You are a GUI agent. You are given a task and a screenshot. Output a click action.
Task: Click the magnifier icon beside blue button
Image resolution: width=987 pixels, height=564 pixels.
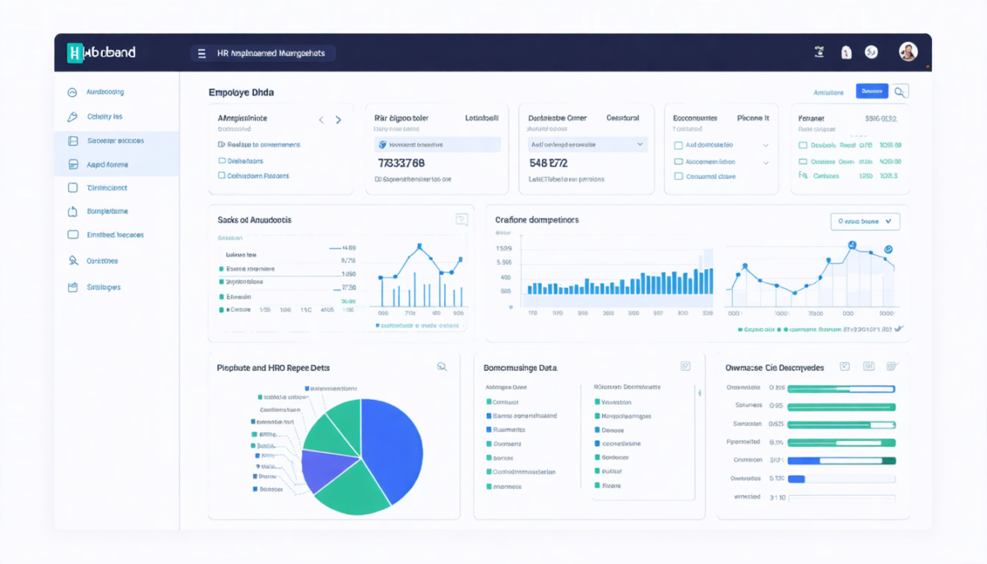[901, 91]
